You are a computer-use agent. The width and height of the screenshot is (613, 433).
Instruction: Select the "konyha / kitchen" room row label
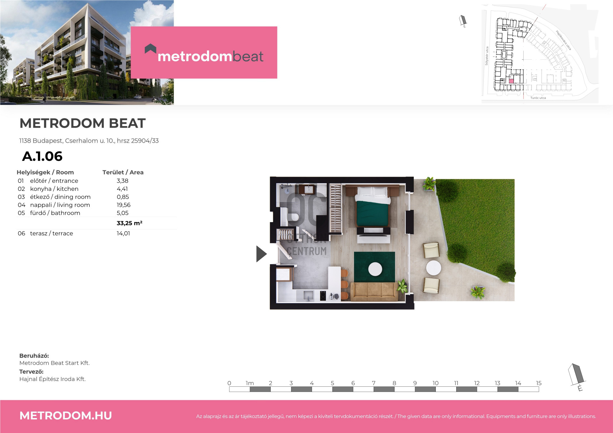point(54,189)
